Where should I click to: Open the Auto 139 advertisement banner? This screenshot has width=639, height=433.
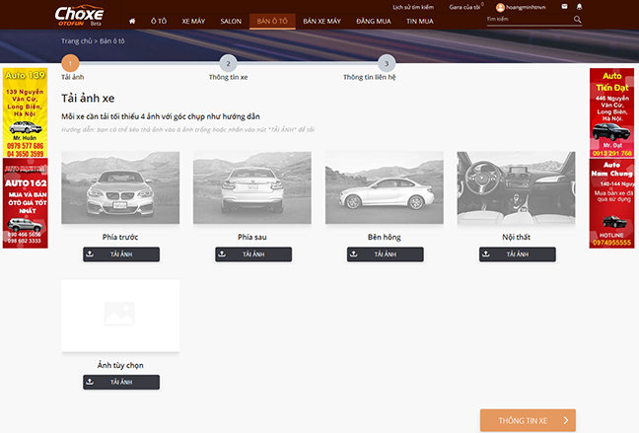[26, 113]
